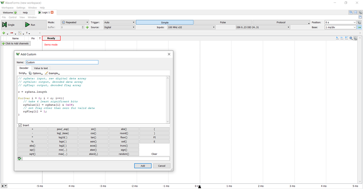
Task: Open the Script menu in Add Custom
Action: click(x=23, y=73)
